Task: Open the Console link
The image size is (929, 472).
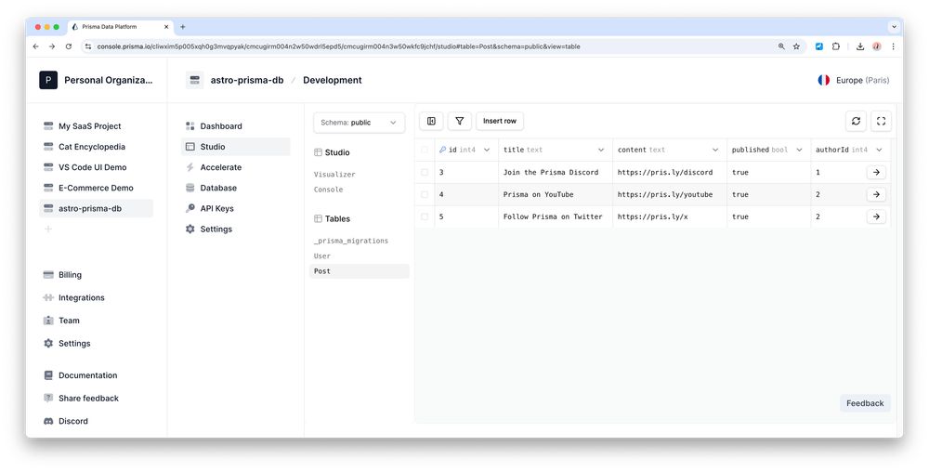Action: point(328,190)
